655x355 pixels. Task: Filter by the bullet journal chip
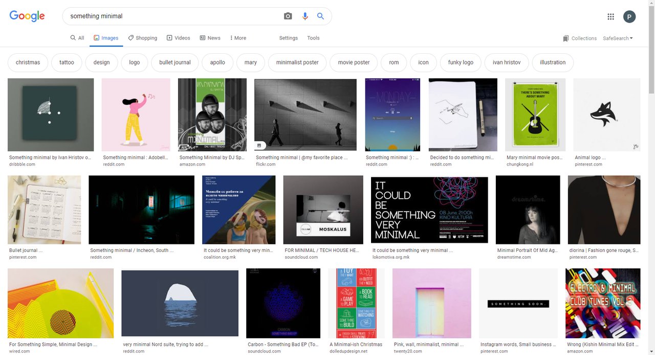click(175, 62)
